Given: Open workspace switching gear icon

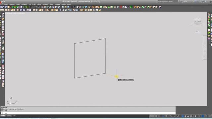Looking at the screenshot, I should (195, 116).
